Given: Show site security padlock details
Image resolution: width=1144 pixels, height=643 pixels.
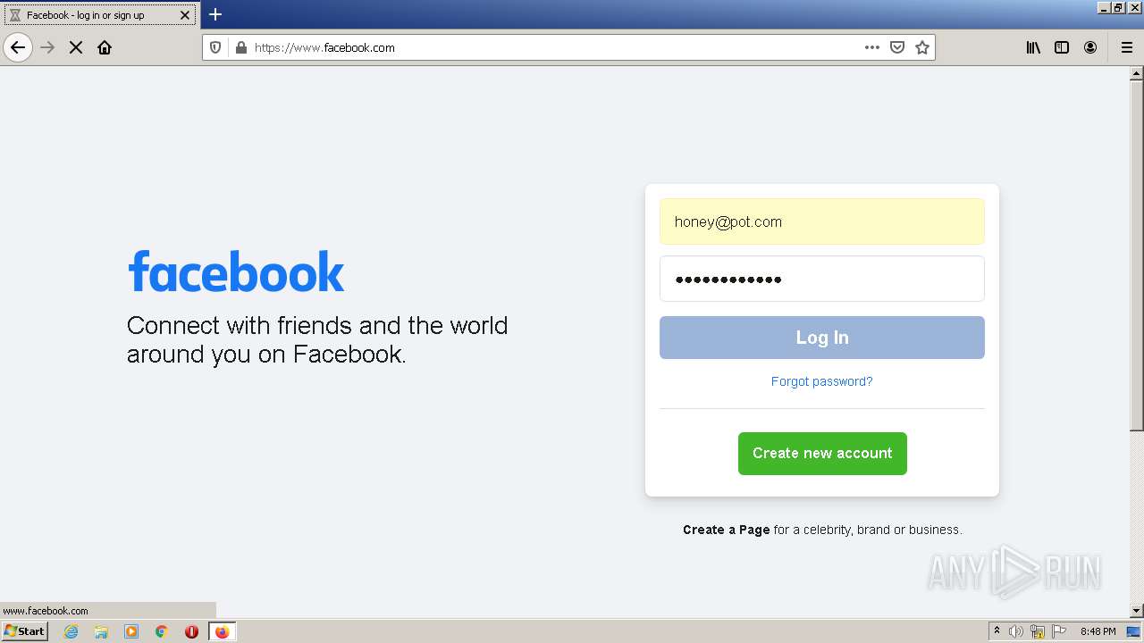Looking at the screenshot, I should (x=240, y=47).
